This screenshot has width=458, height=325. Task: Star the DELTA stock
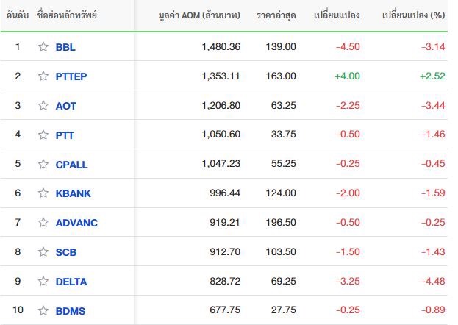pyautogui.click(x=43, y=281)
